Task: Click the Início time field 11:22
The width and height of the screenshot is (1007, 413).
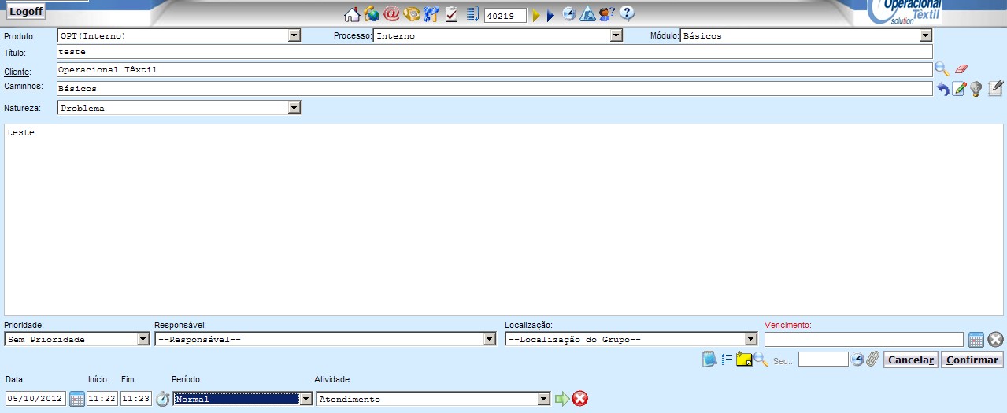Action: point(102,399)
